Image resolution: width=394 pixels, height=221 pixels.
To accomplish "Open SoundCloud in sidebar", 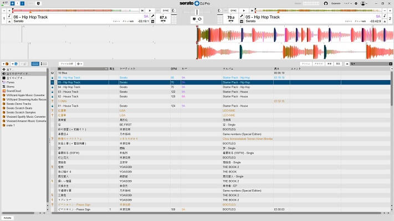I will [x=24, y=91].
